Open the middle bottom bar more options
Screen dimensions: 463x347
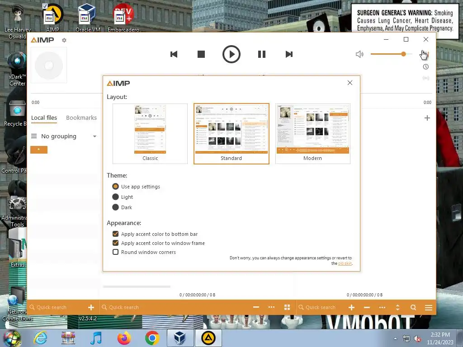coord(271,307)
